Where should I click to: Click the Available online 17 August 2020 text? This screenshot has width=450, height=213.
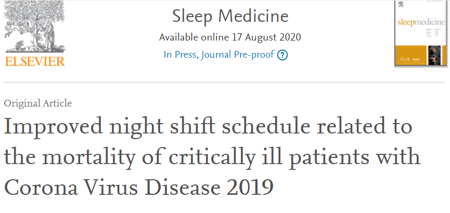[x=229, y=37]
